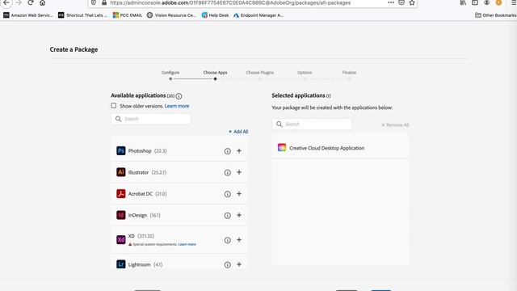
Task: Click the Lightroom app icon
Action: point(121,264)
